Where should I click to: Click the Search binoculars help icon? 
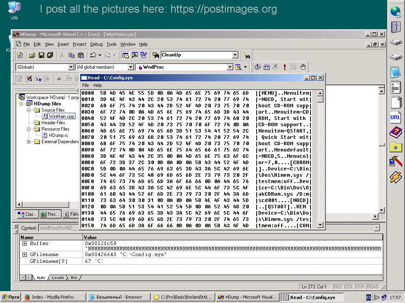pyautogui.click(x=247, y=55)
